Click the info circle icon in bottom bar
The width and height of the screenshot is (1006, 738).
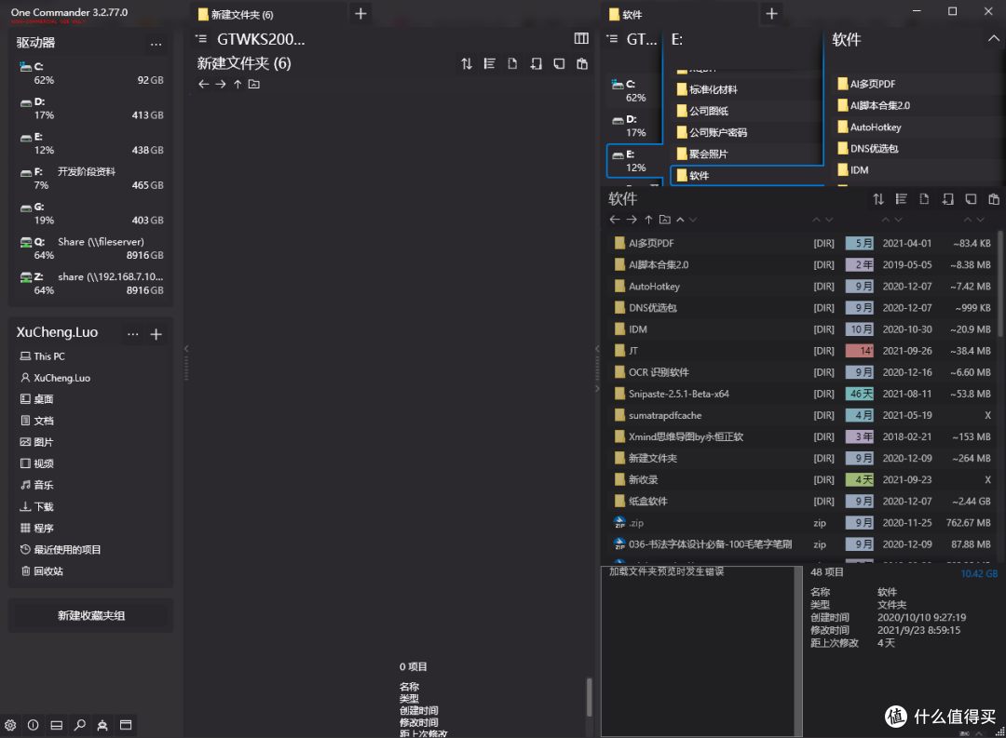click(x=34, y=725)
